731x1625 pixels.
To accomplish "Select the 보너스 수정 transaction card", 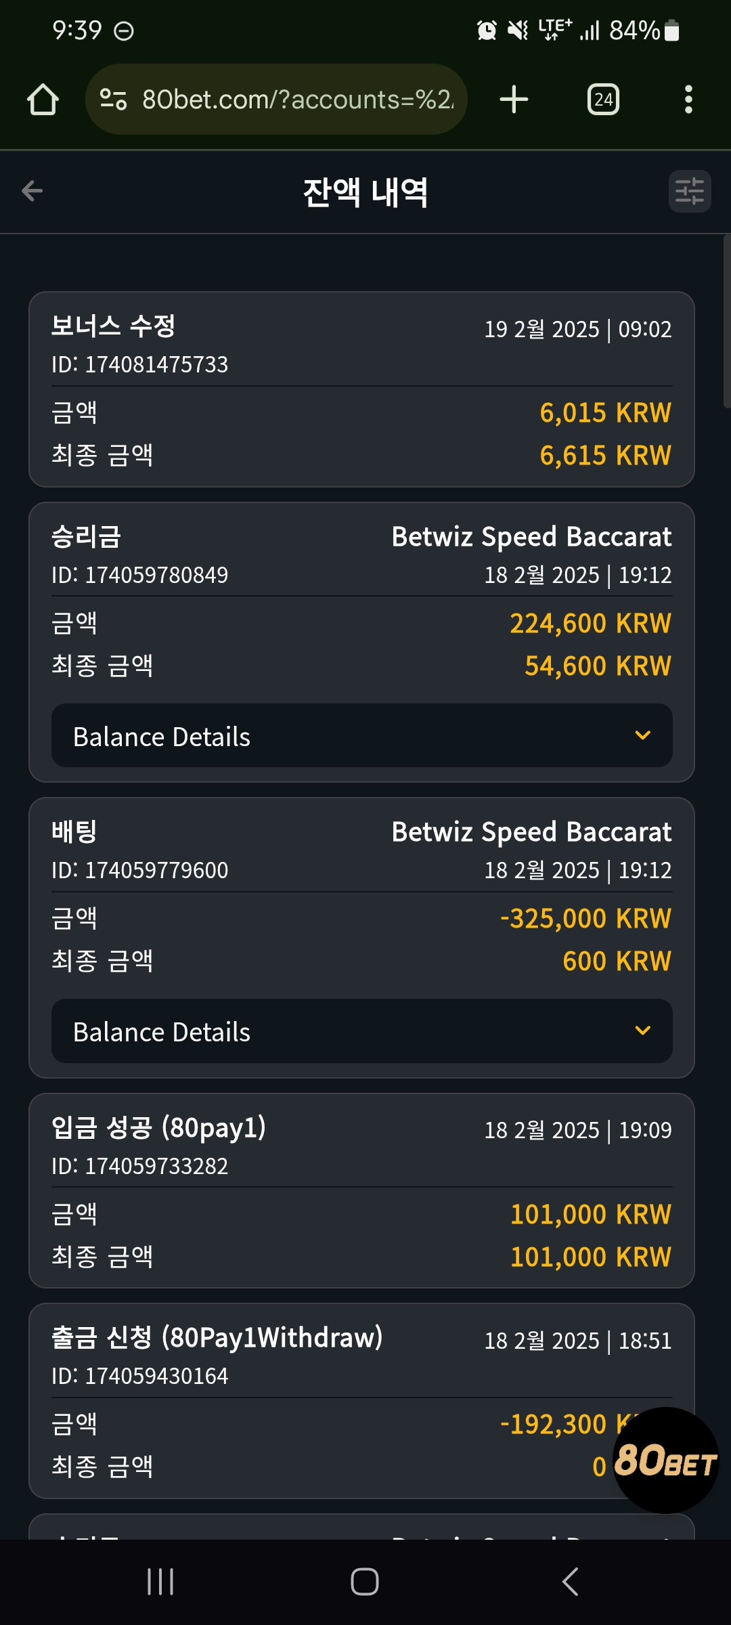I will tap(361, 389).
